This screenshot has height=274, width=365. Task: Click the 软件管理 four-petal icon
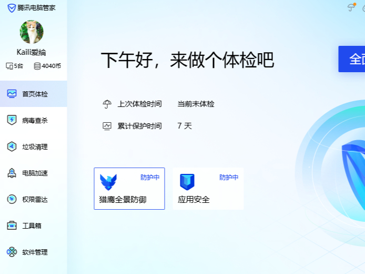tap(12, 252)
